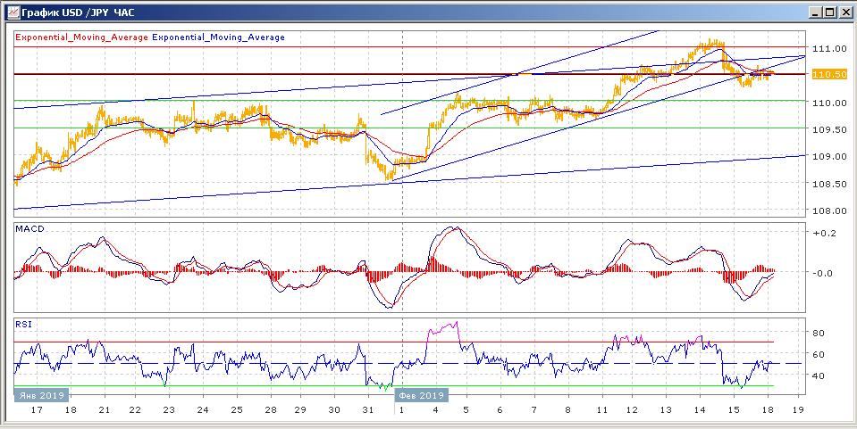This screenshot has width=857, height=429.
Task: Select date 14 on the time axis
Action: tap(698, 410)
